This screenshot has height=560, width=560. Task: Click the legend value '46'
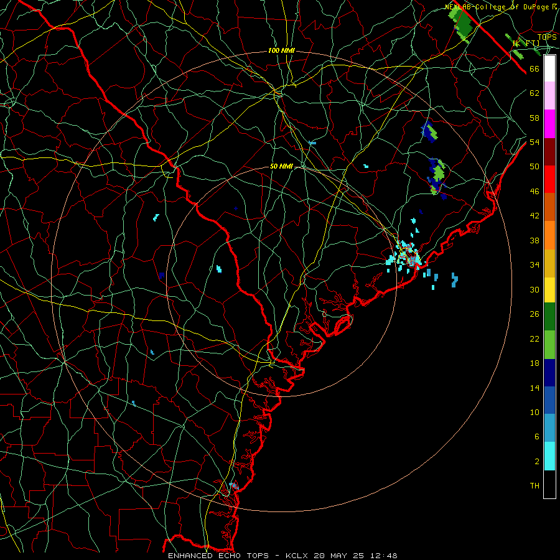click(x=534, y=192)
